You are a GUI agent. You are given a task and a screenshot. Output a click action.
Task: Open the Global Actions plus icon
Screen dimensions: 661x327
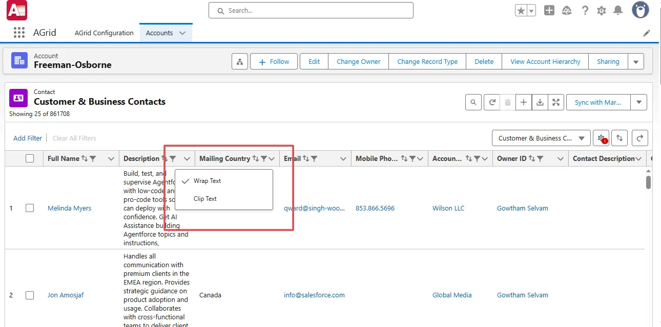(549, 10)
